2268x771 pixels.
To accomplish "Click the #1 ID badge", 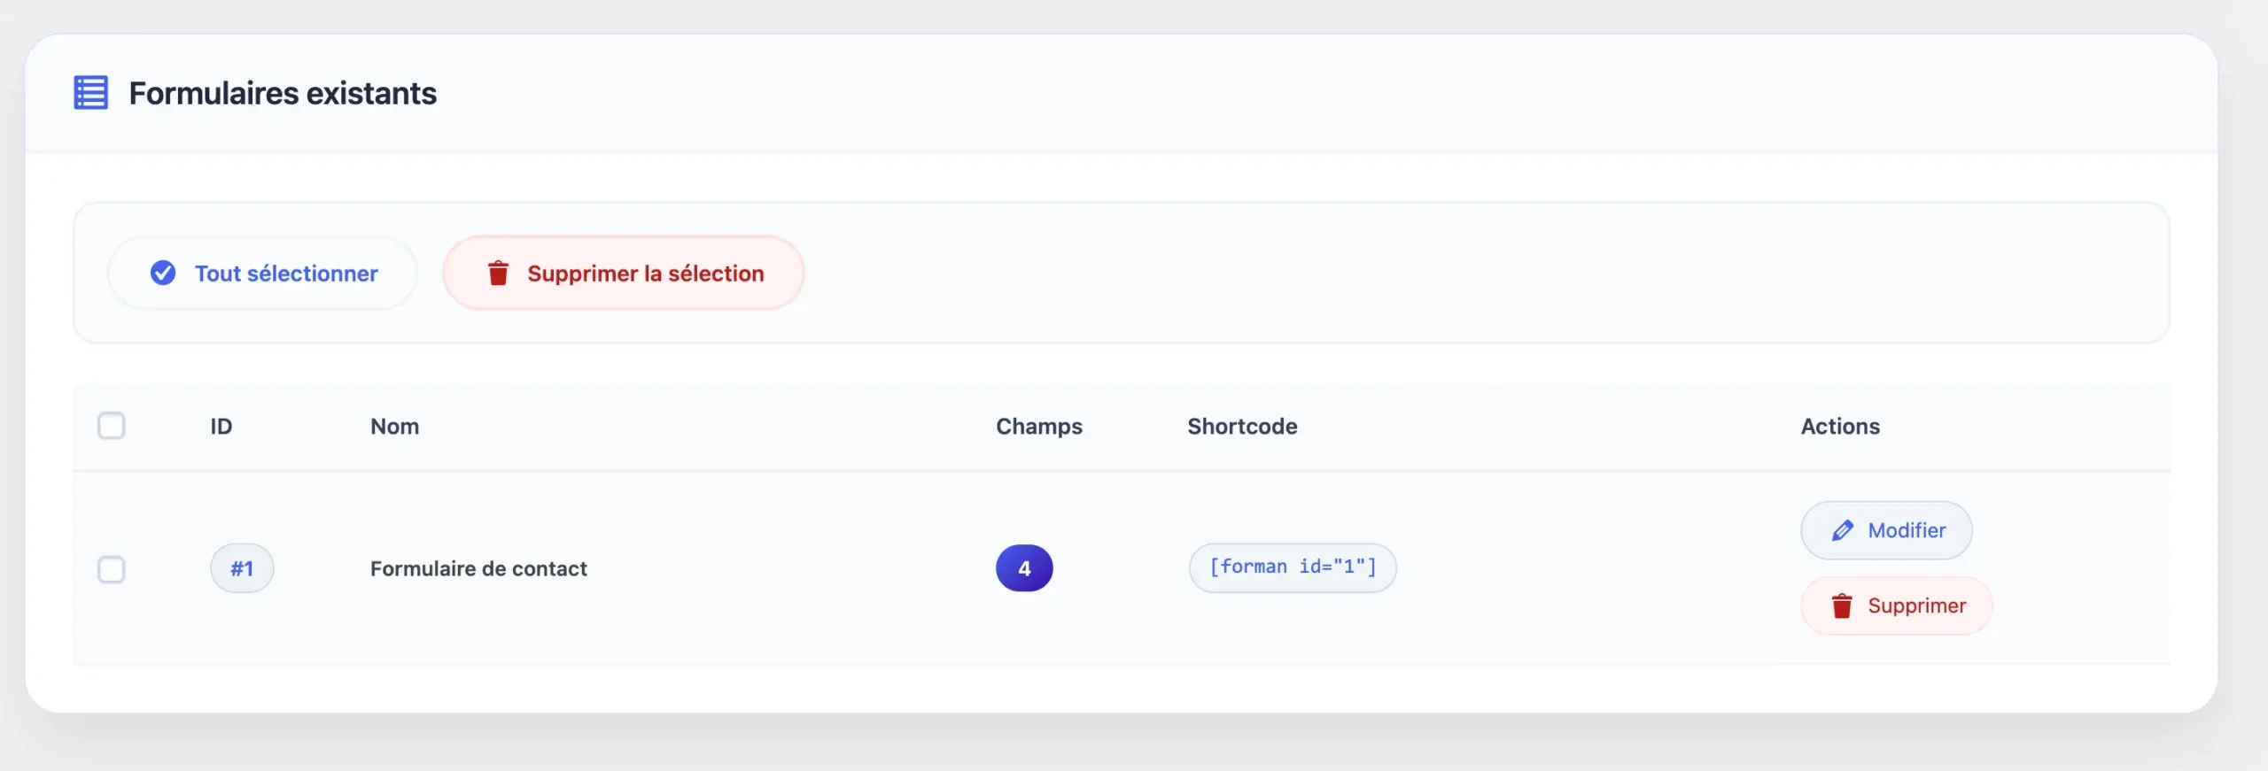I will click(x=242, y=568).
